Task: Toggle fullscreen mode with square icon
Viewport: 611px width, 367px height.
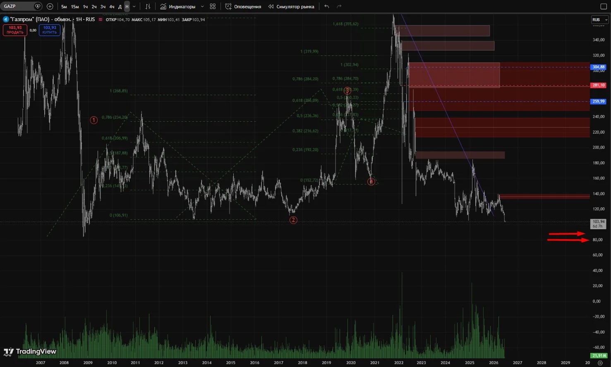Action: pyautogui.click(x=603, y=7)
